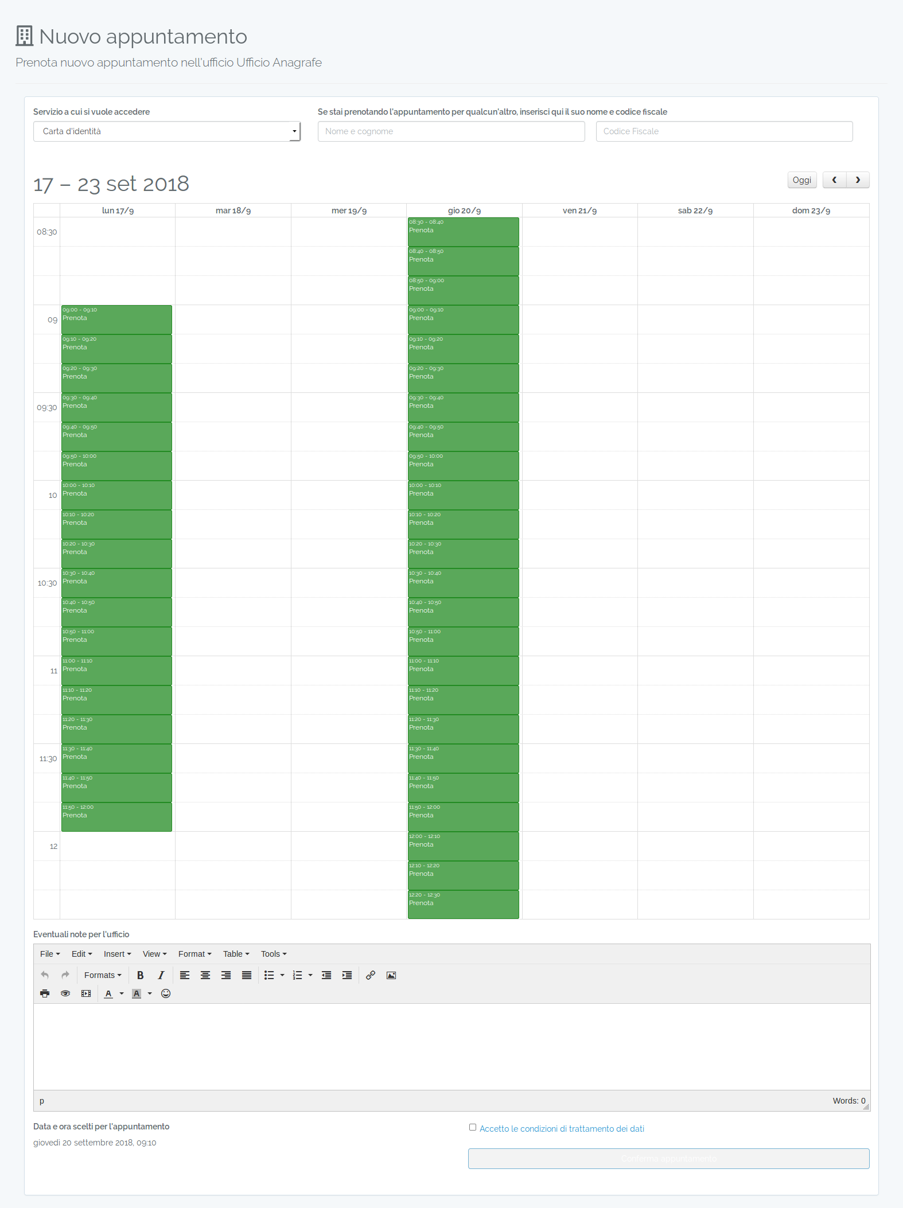Book Monday slot 09:00 - 09:10
The height and width of the screenshot is (1208, 903).
click(x=116, y=319)
